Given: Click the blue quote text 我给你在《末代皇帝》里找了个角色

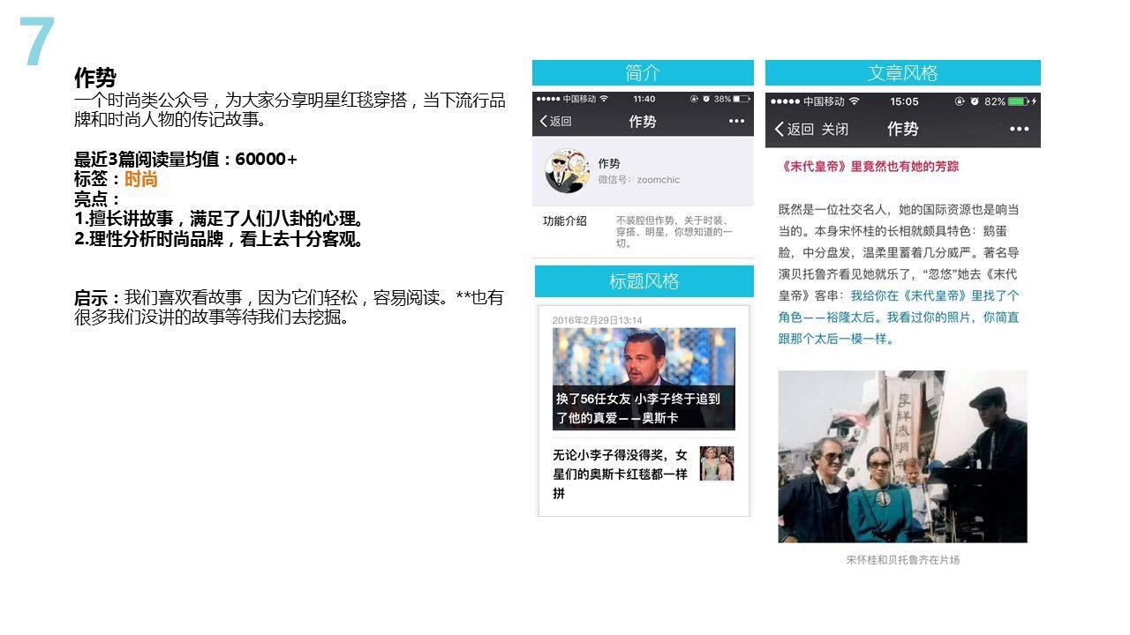Looking at the screenshot, I should pyautogui.click(x=899, y=317).
